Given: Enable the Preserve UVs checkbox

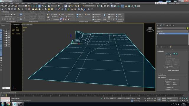Looking at the screenshot, I should click(166, 87).
